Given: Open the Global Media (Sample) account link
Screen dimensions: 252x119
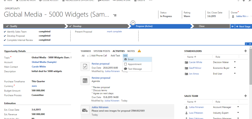Looking at the screenshot, I should 44,62.
